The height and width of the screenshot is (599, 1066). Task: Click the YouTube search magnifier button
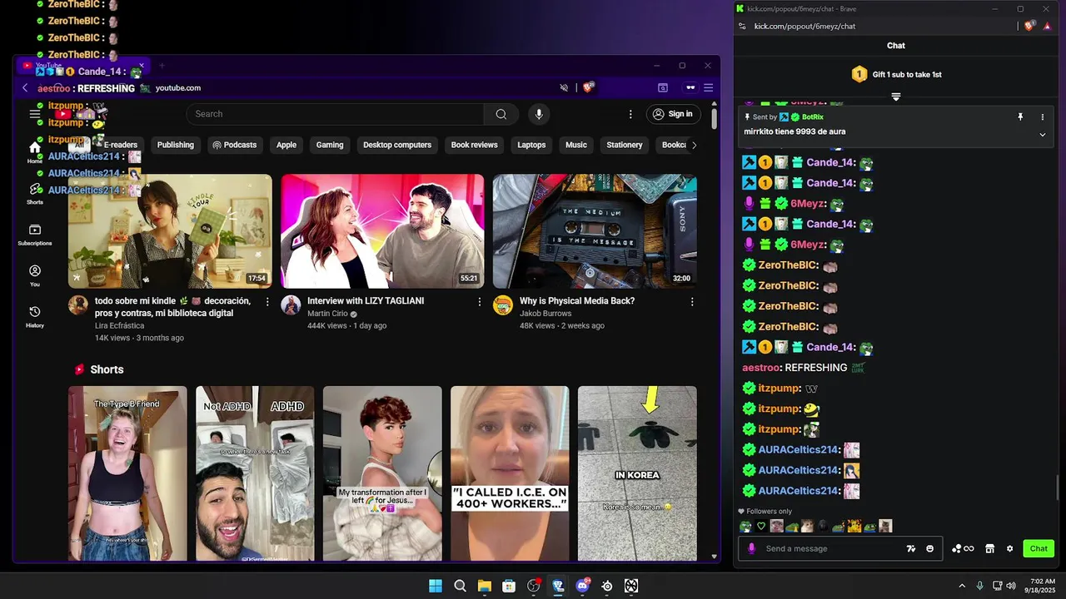point(501,114)
